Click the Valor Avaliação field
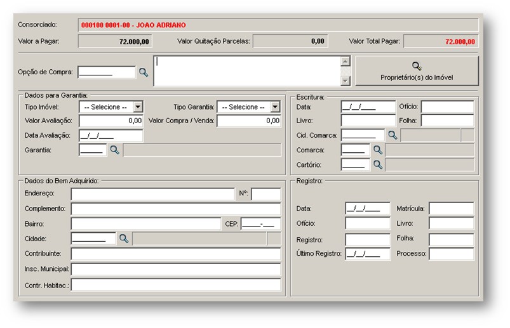The width and height of the screenshot is (510, 328). pyautogui.click(x=111, y=121)
